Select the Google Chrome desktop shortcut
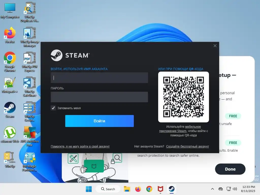 [x=10, y=62]
